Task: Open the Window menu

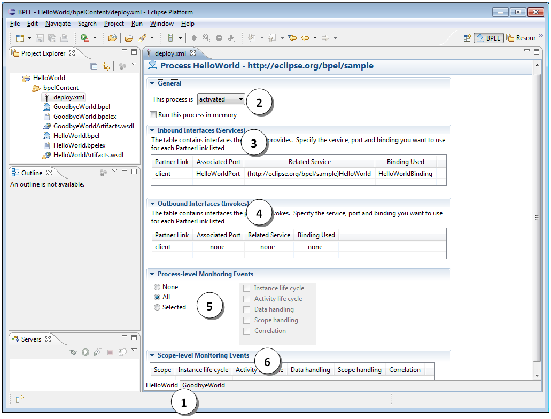Action: click(x=161, y=24)
